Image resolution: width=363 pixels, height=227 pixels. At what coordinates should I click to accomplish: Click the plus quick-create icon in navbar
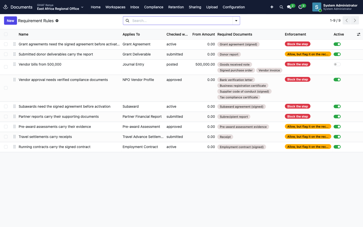272,7
